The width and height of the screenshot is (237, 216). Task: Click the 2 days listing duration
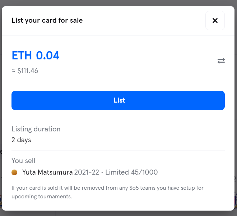pyautogui.click(x=21, y=140)
